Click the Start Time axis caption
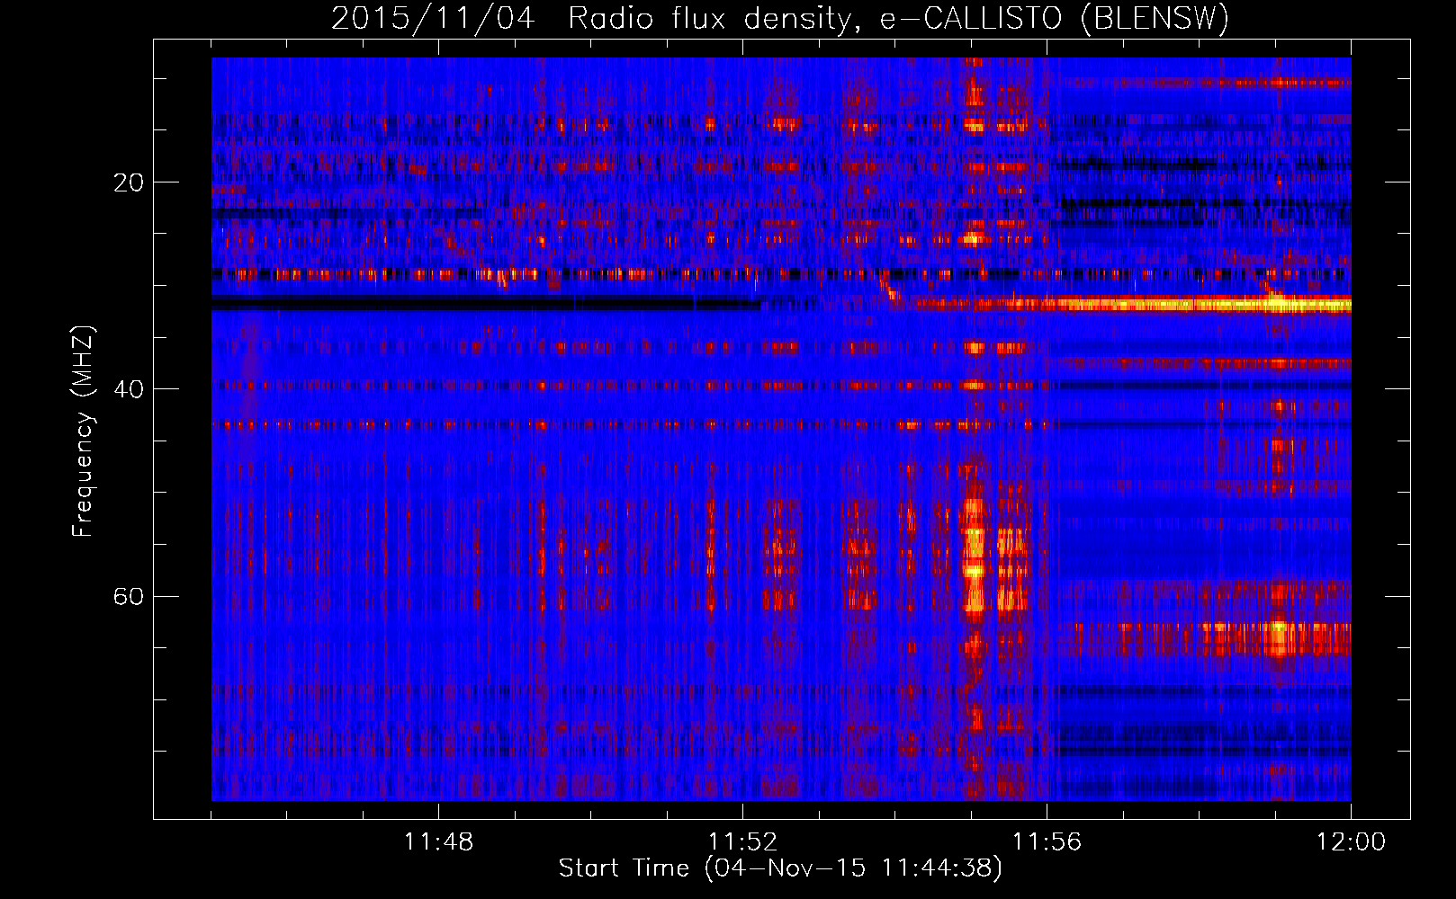The image size is (1456, 899). pyautogui.click(x=780, y=868)
